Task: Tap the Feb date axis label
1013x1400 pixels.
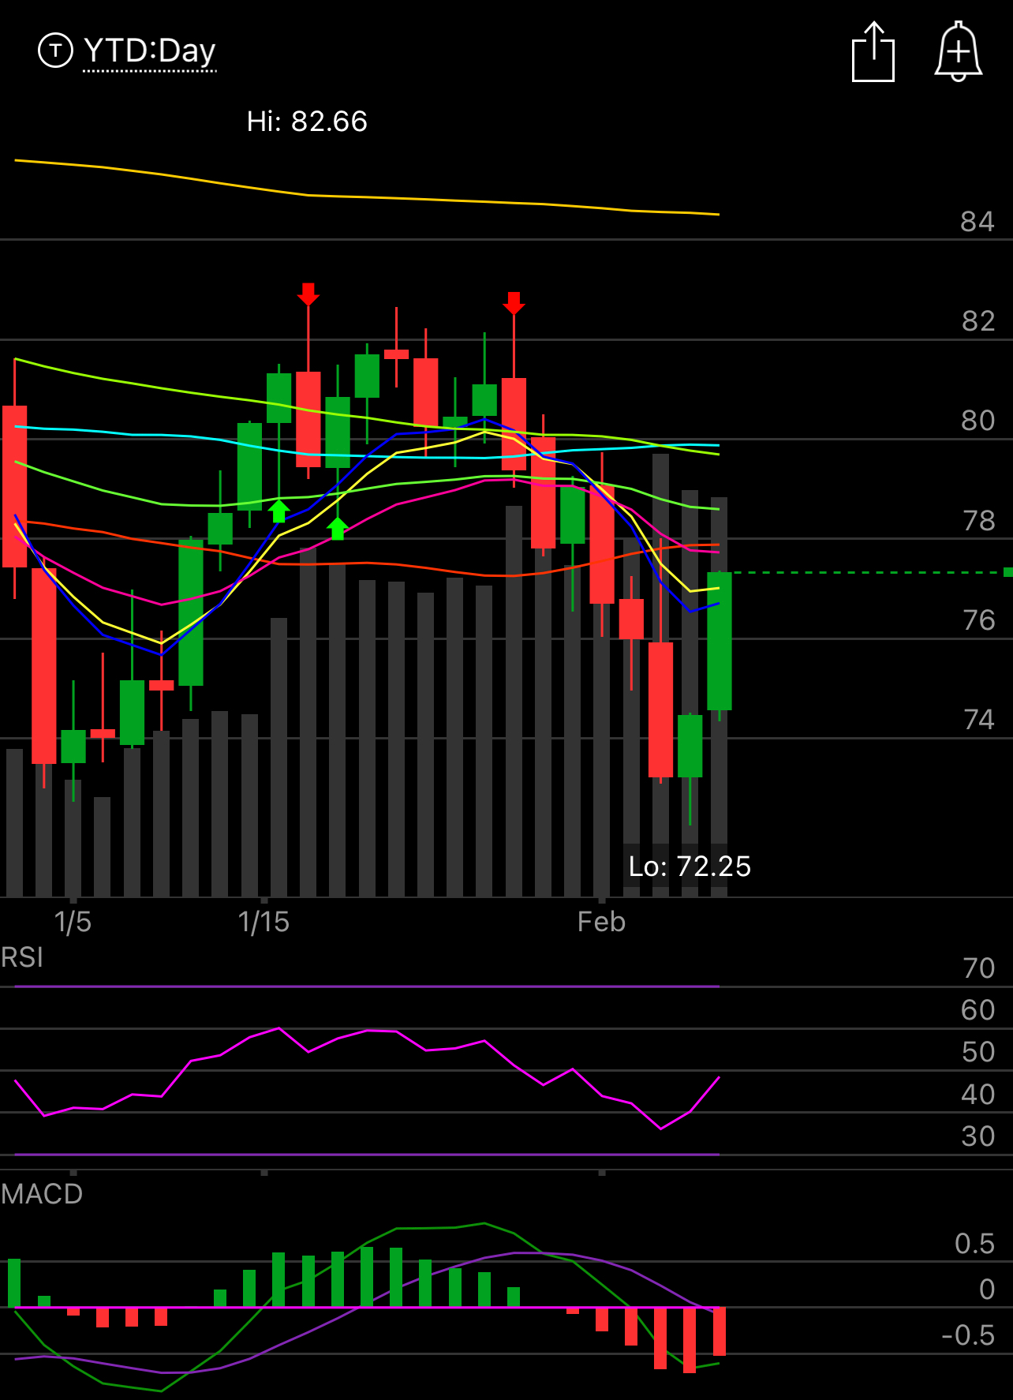Action: (601, 922)
